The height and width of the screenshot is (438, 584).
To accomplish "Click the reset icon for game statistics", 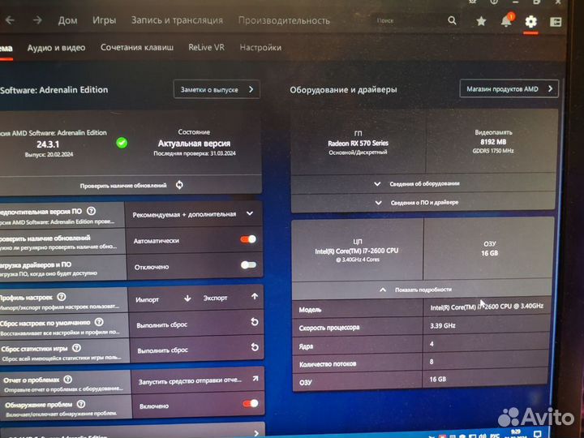I will pyautogui.click(x=255, y=347).
